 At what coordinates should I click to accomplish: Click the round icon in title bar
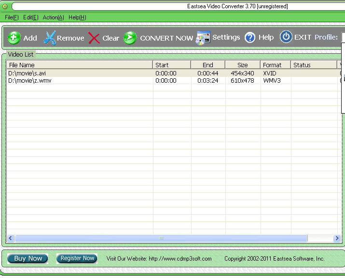point(5,6)
